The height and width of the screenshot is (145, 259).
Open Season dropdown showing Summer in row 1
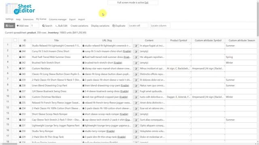[241, 46]
